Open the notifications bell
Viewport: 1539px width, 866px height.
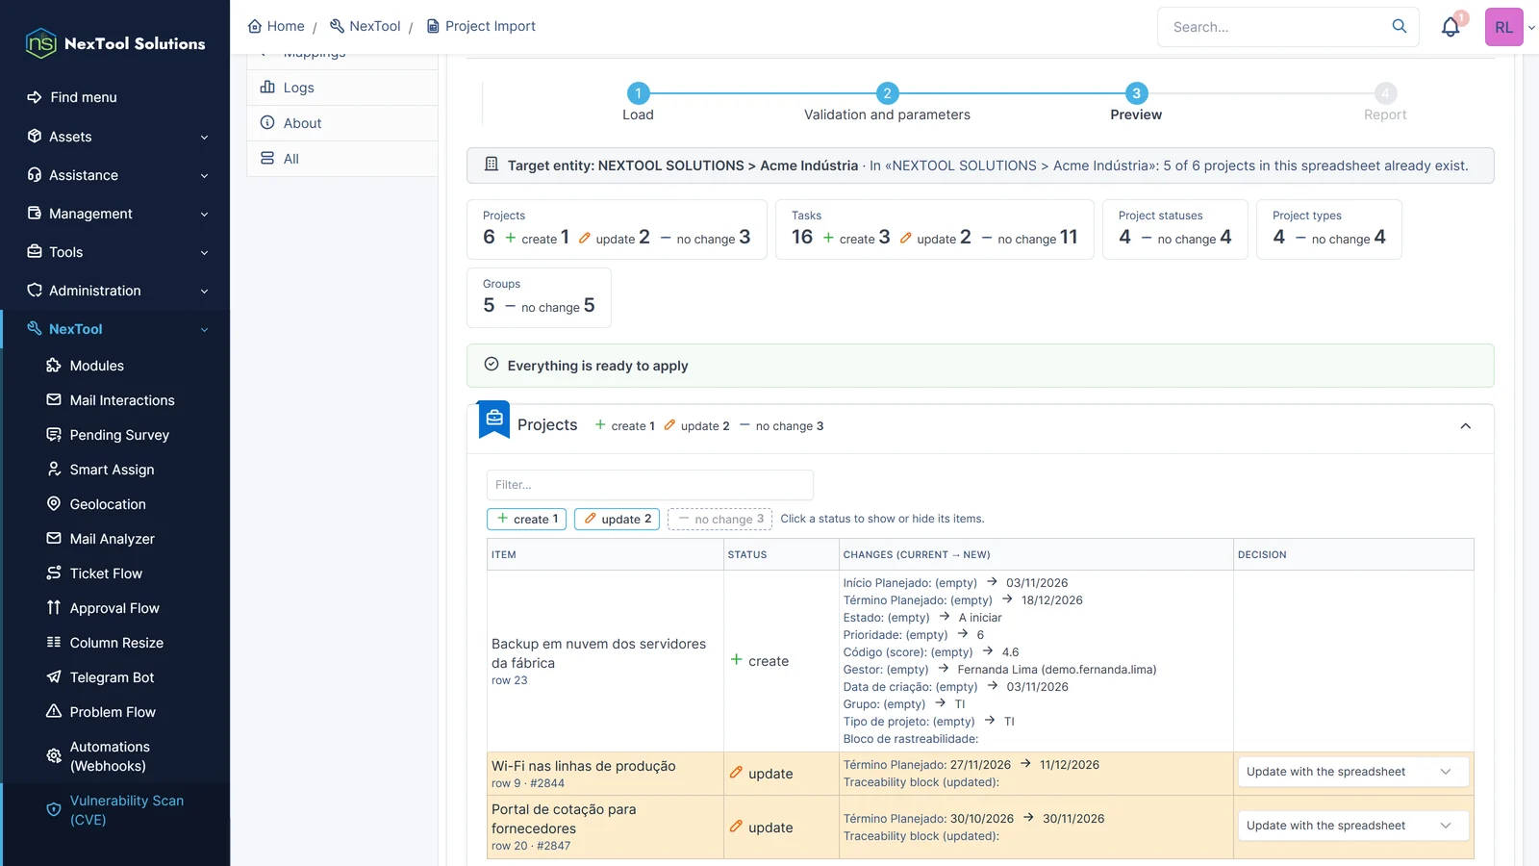tap(1451, 27)
